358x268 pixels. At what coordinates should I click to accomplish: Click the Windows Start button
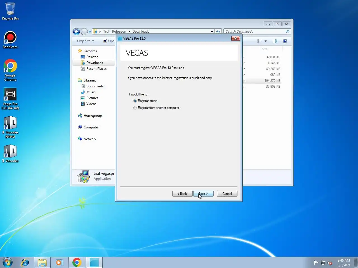click(8, 262)
